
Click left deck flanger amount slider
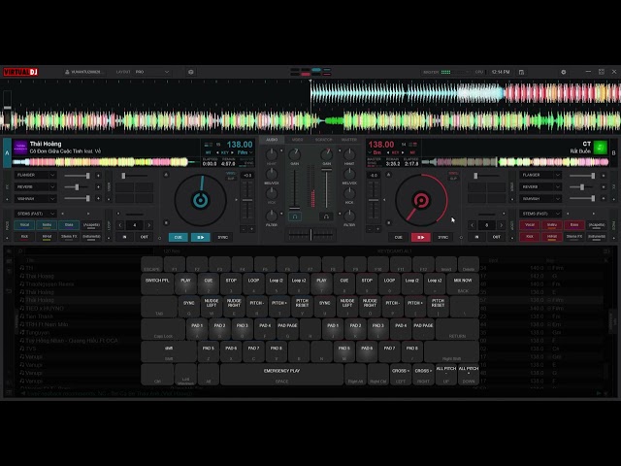[78, 175]
